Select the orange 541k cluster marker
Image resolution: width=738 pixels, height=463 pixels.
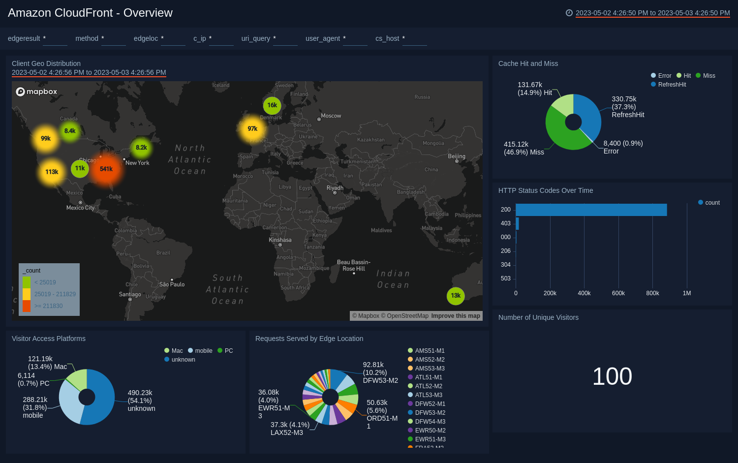click(106, 169)
